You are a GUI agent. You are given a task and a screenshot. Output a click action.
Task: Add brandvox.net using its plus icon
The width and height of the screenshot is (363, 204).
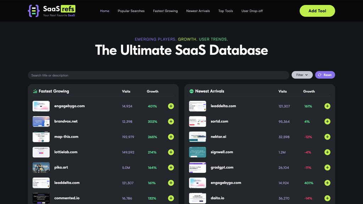[x=171, y=121]
